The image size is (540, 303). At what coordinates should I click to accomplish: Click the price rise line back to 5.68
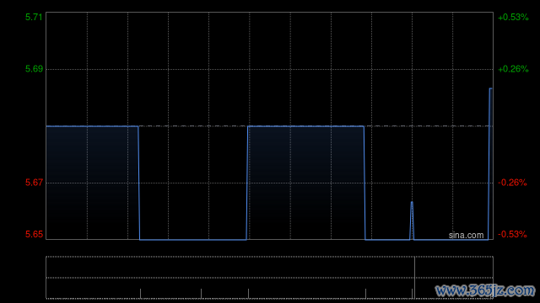click(247, 183)
